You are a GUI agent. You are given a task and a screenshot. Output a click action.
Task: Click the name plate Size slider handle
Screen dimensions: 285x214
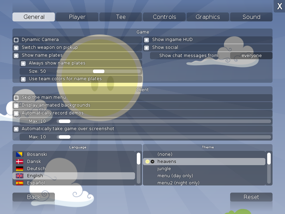[98, 71]
